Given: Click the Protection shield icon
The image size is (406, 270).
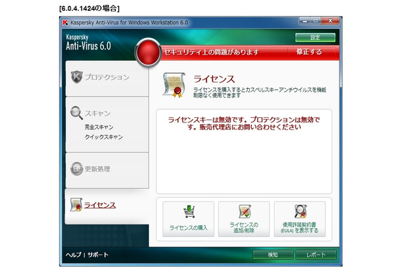Looking at the screenshot, I should click(77, 77).
